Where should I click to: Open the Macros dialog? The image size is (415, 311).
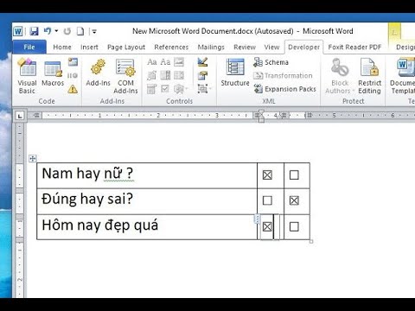[x=53, y=73]
